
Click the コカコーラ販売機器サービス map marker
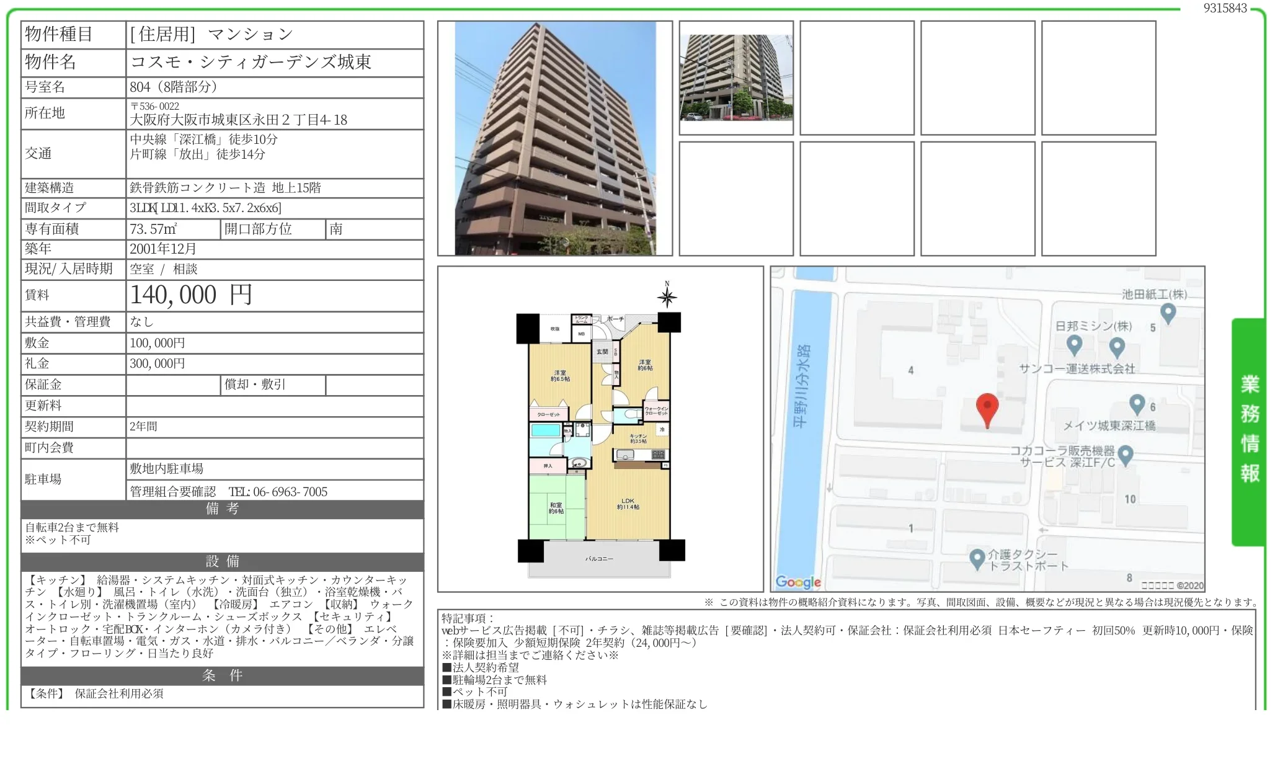pyautogui.click(x=1126, y=455)
